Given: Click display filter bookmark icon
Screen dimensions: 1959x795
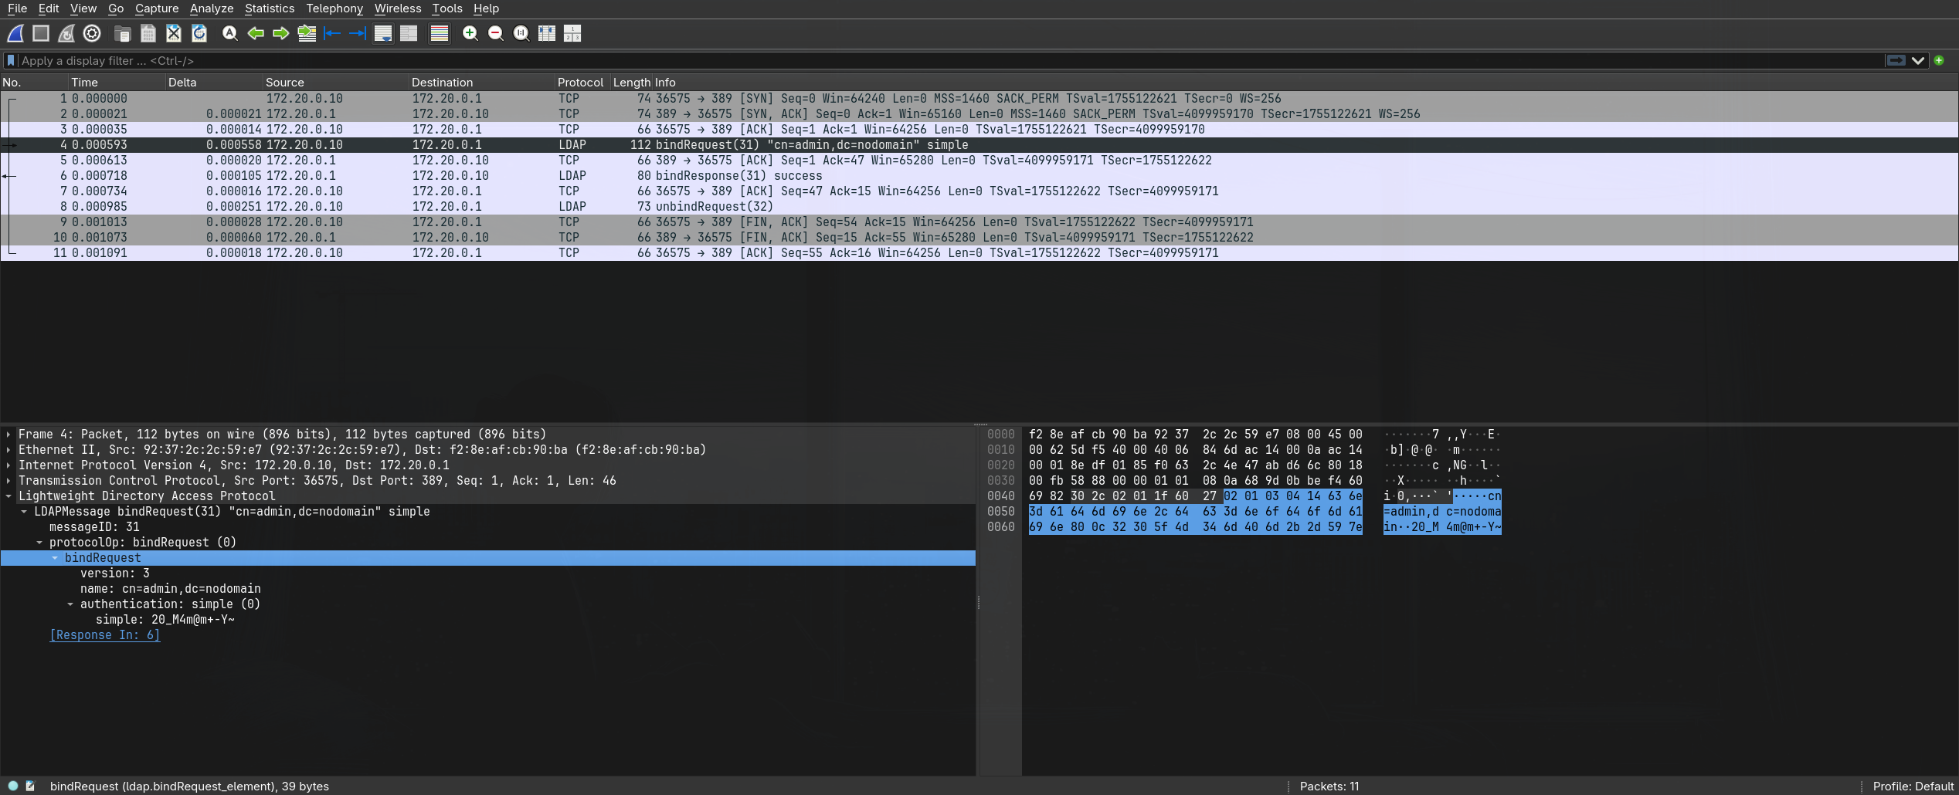Looking at the screenshot, I should tap(11, 60).
